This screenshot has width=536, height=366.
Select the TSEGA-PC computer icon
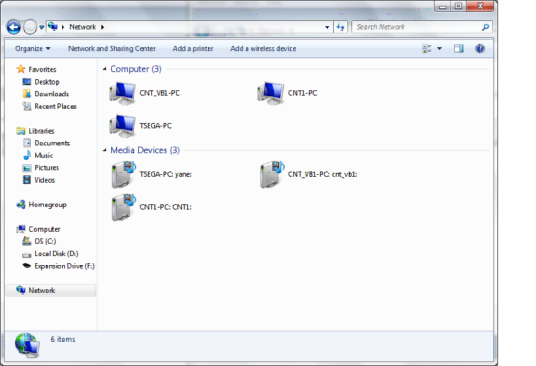click(x=122, y=126)
